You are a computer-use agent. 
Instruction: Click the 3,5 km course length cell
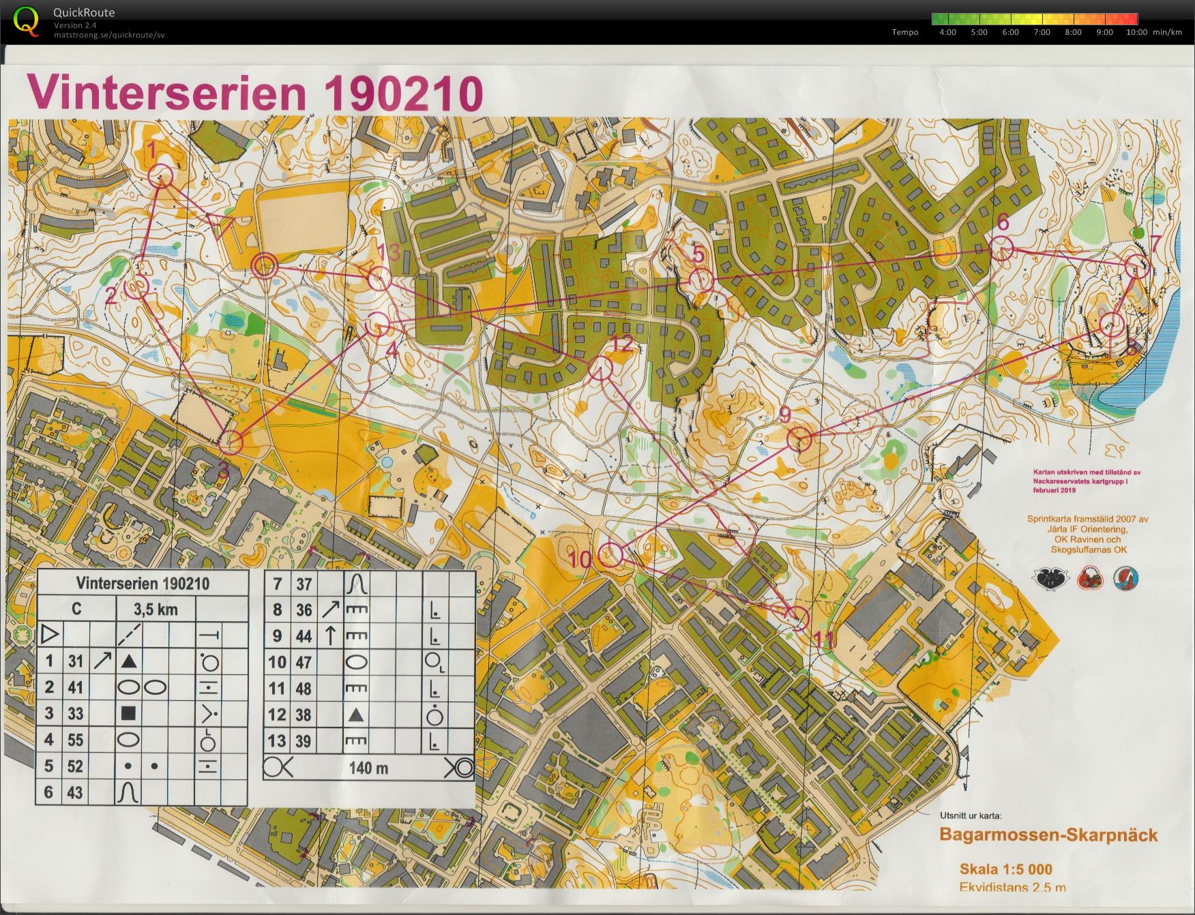[x=156, y=610]
